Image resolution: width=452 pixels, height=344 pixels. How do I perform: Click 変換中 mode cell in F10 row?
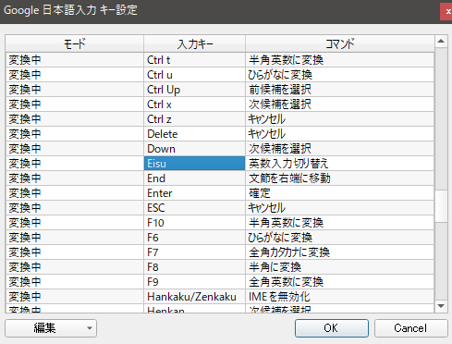tap(75, 223)
